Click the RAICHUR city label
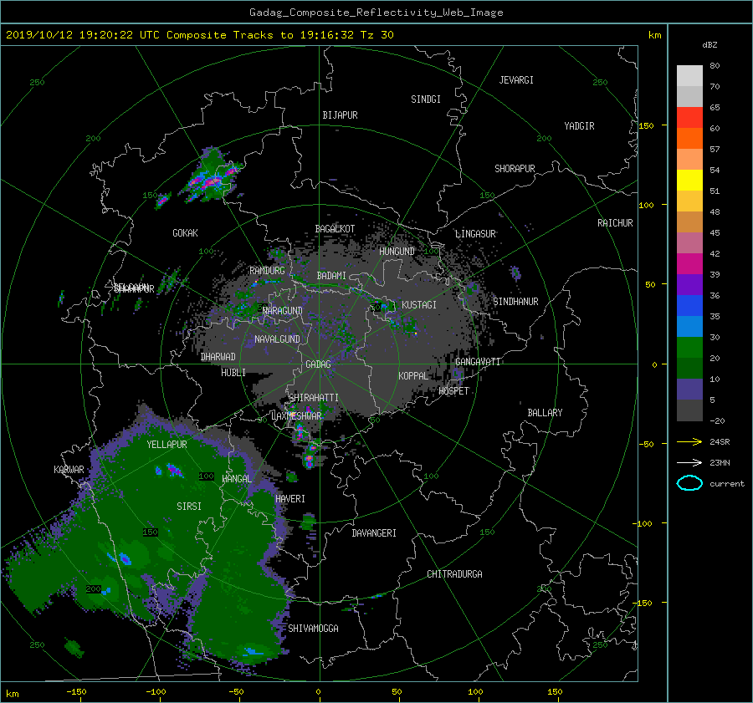Viewport: 753px width, 703px height. (x=615, y=223)
